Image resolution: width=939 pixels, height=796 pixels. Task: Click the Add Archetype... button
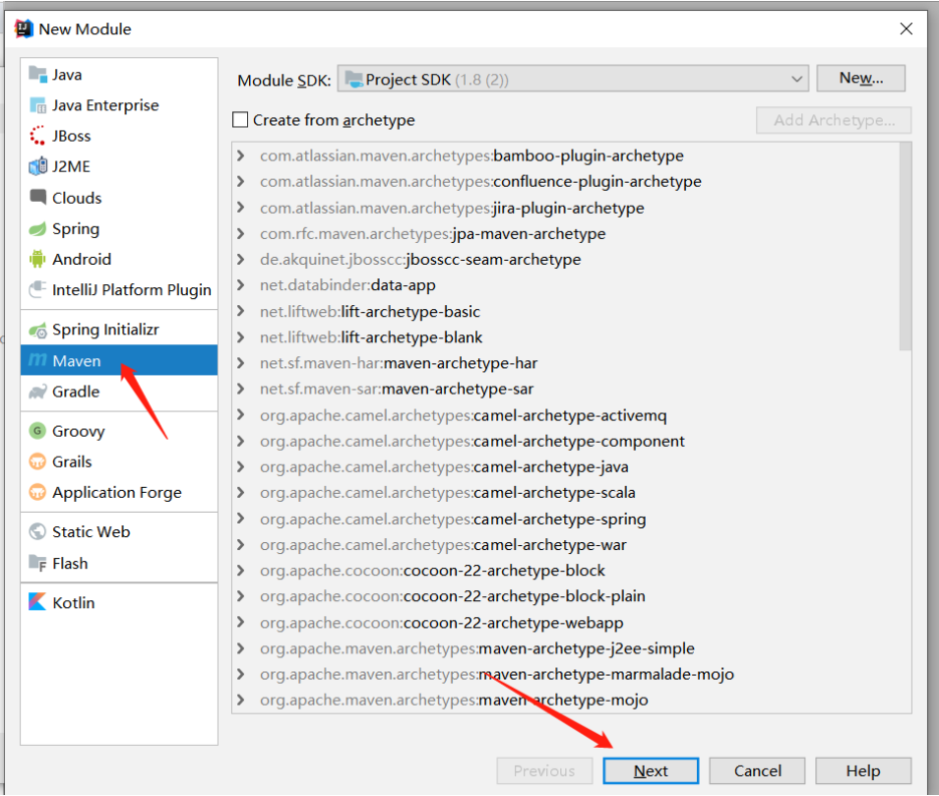pos(834,120)
